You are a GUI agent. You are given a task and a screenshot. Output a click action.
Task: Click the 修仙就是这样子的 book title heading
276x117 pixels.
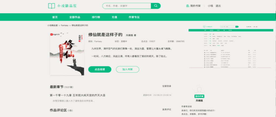tap(105, 35)
